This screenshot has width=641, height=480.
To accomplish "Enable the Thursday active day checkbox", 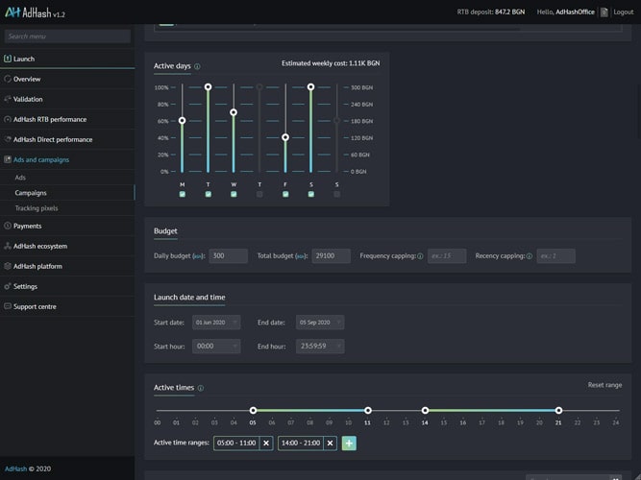I will point(259,194).
